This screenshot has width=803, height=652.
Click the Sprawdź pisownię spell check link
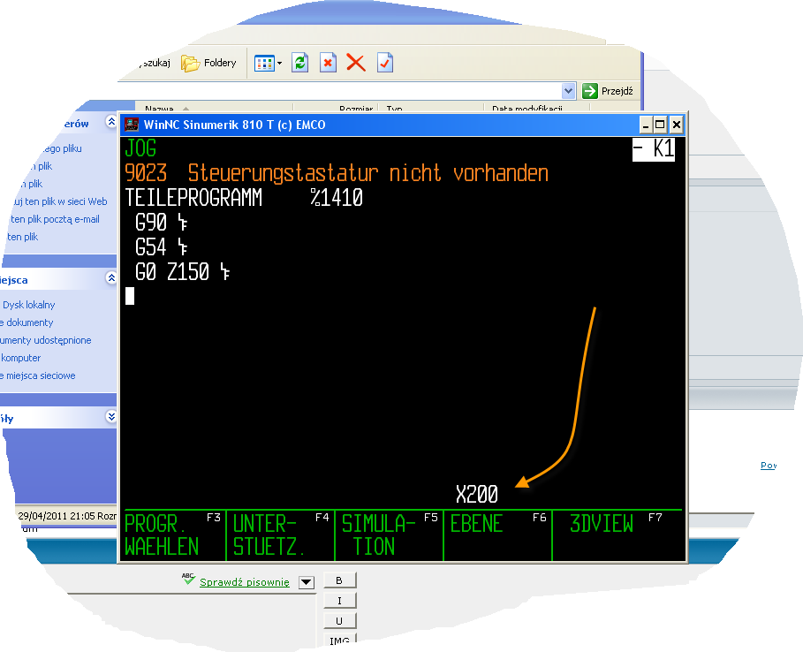coord(245,582)
